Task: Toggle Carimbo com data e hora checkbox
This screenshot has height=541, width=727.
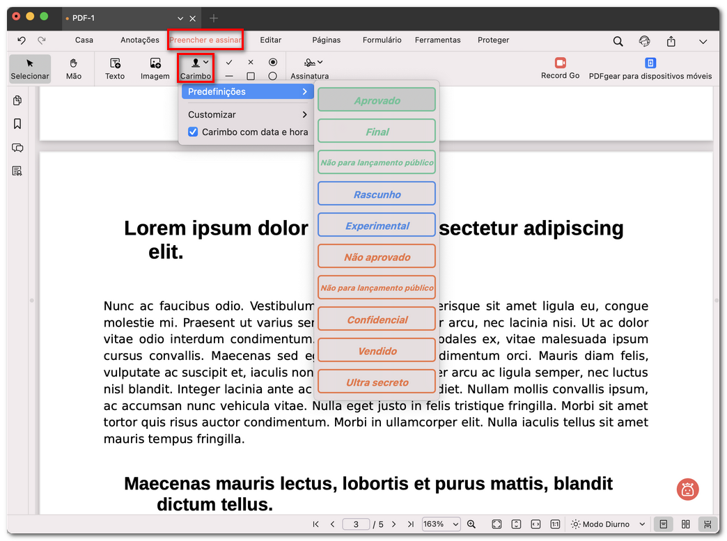Action: pyautogui.click(x=194, y=132)
